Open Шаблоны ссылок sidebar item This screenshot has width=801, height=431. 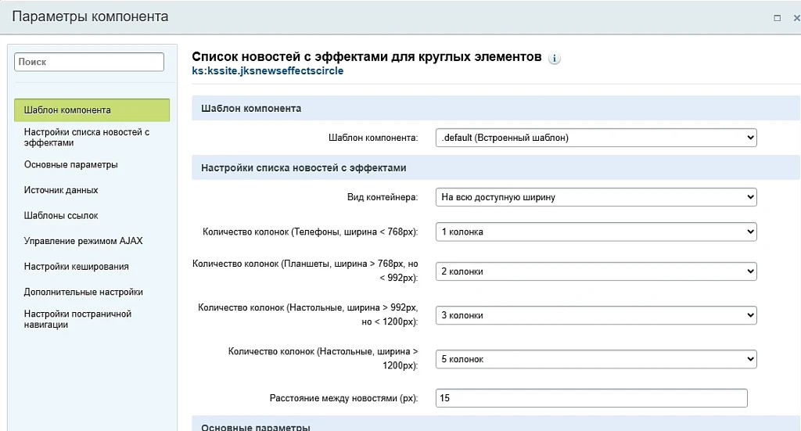coord(61,216)
